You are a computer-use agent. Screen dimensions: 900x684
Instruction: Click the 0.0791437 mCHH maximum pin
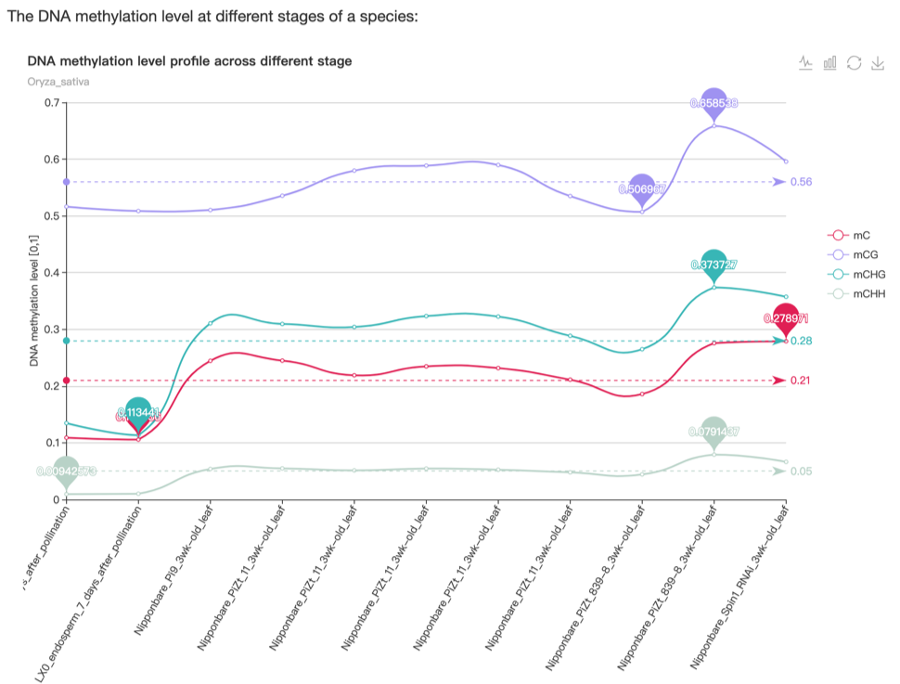coord(714,432)
